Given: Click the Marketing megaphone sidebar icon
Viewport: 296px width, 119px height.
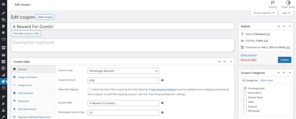Looking at the screenshot, I should [x=3, y=82].
